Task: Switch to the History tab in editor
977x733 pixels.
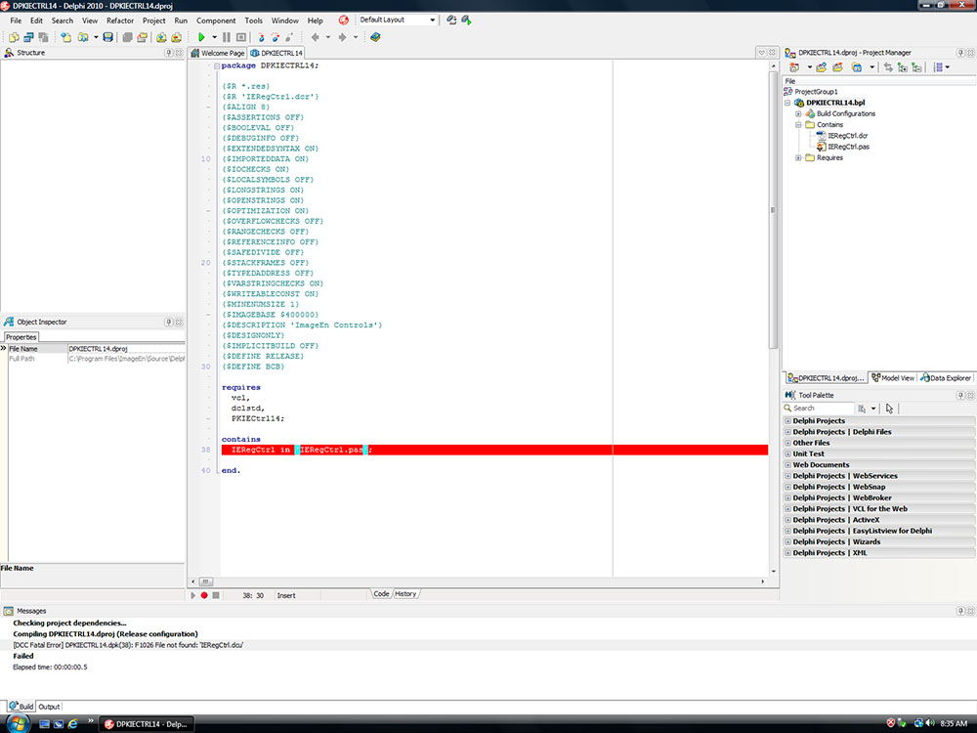Action: (x=405, y=594)
